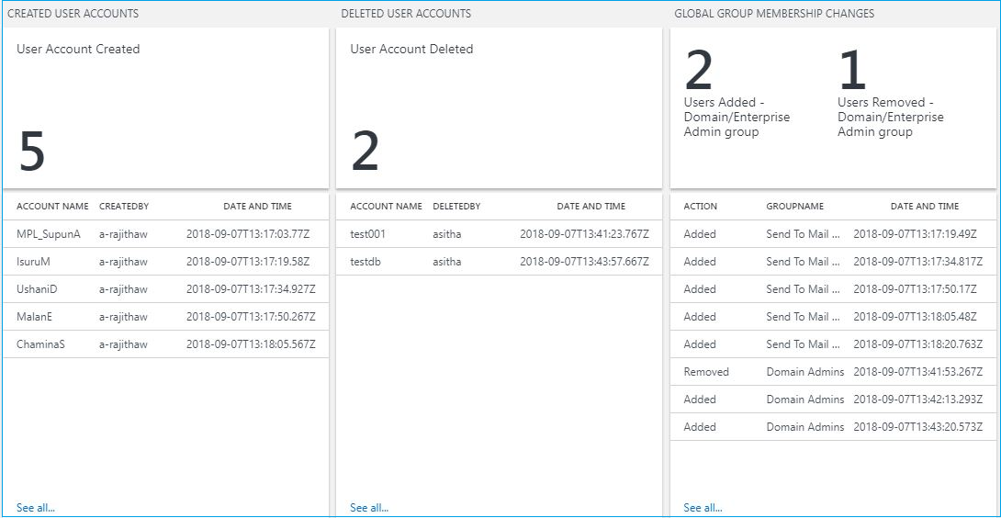This screenshot has height=518, width=1001.
Task: Click ACCOUNT NAME header in Deleted User Accounts
Action: click(x=387, y=207)
